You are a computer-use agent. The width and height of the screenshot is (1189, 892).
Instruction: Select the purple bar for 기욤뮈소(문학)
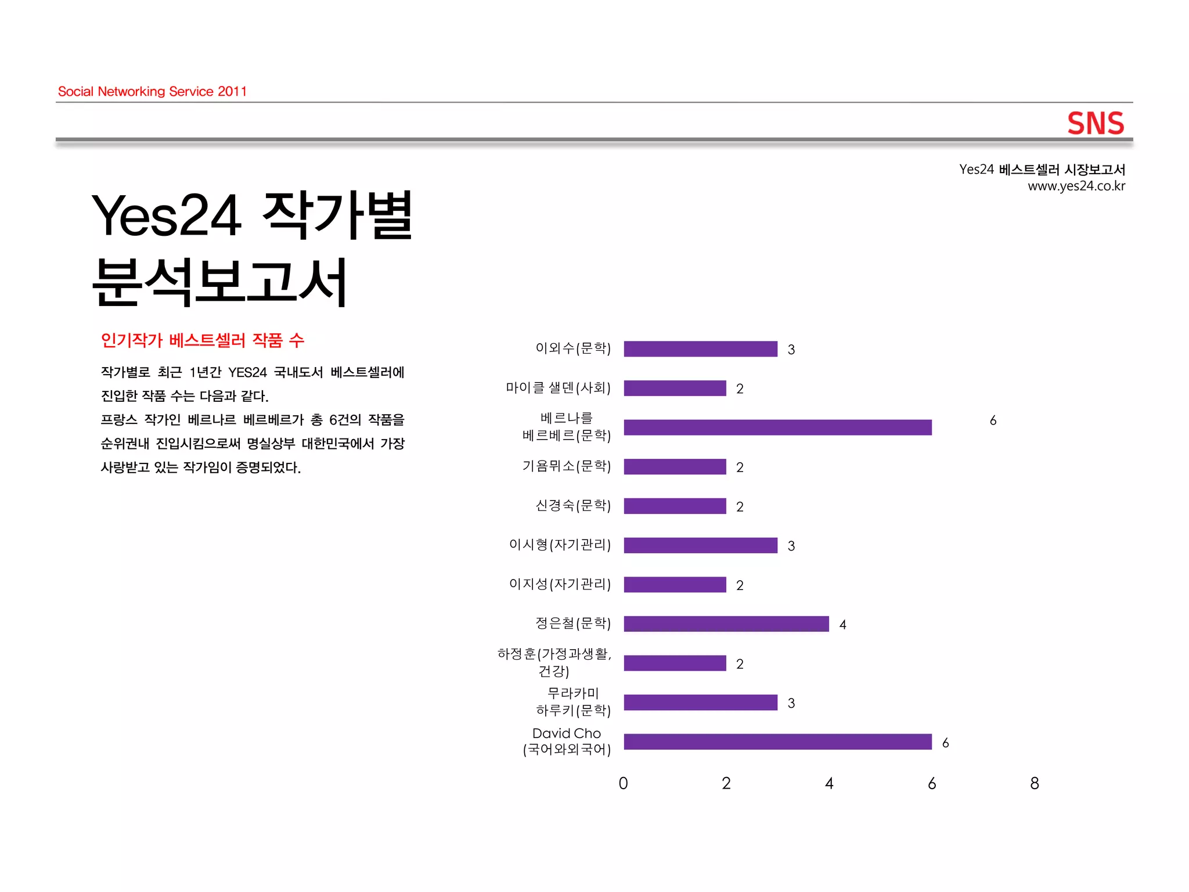675,467
